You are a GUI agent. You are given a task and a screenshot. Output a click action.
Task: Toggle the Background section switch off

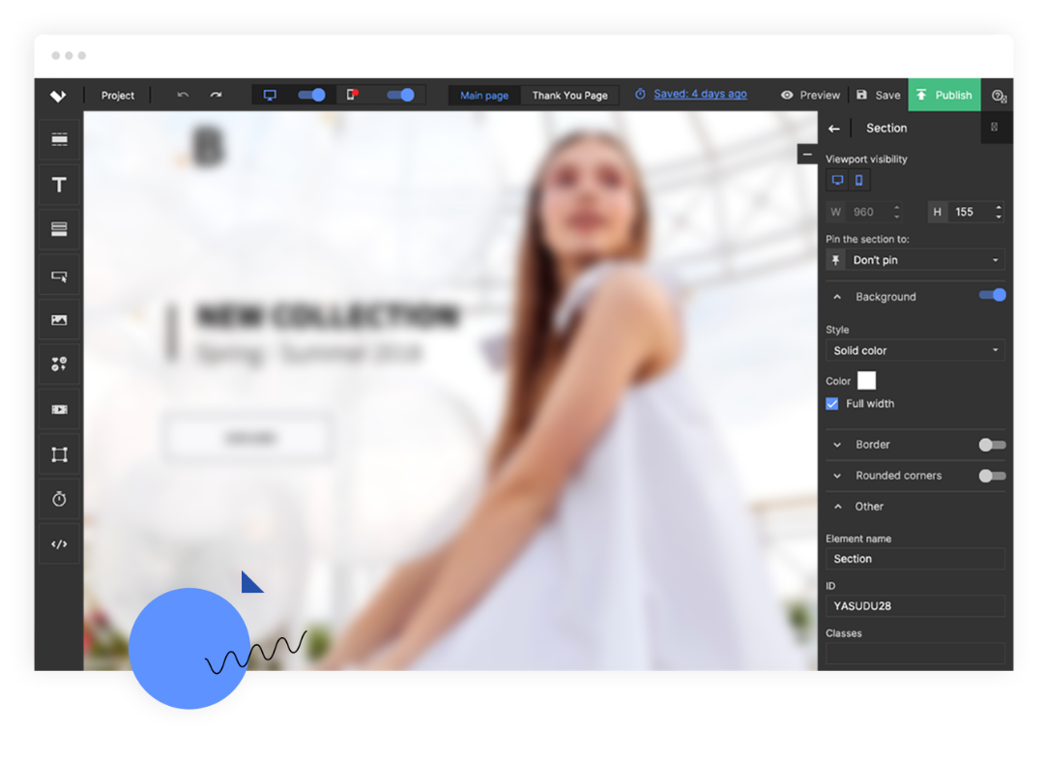tap(992, 297)
